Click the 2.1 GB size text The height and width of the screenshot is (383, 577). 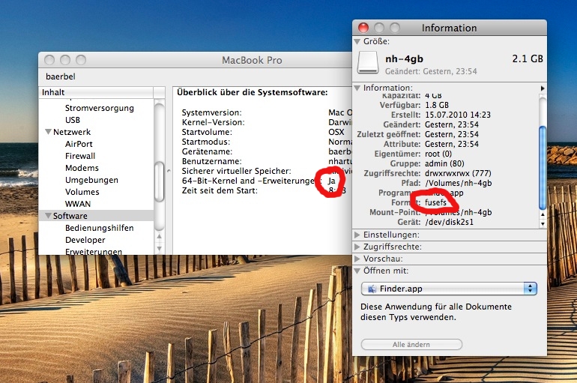click(528, 59)
